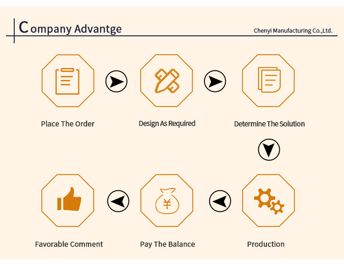
Task: Click the orange gears Production icon
Action: 268,201
